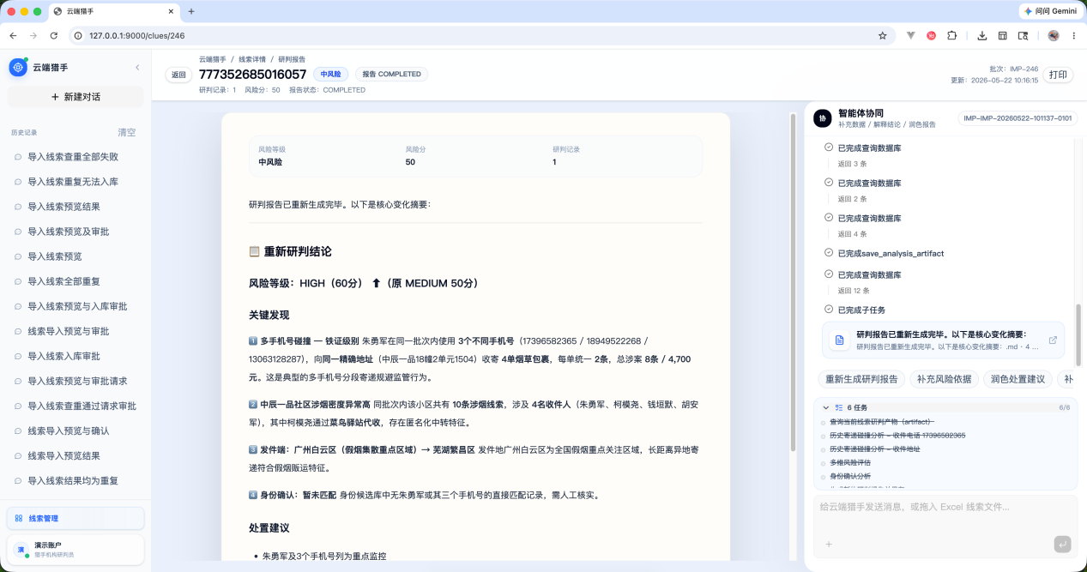Open 问问 Gemini button
The width and height of the screenshot is (1087, 572).
[1050, 11]
